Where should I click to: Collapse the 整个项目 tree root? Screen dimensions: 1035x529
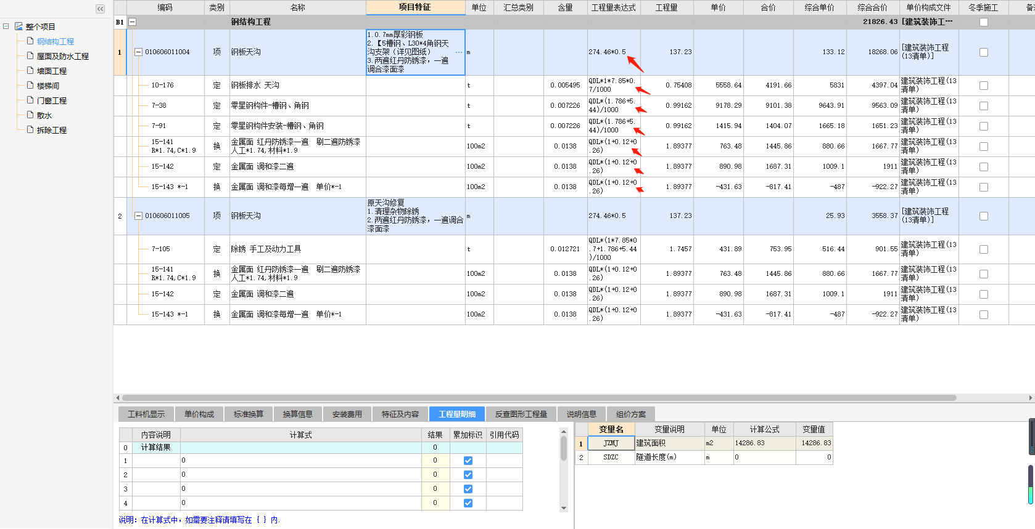click(x=6, y=26)
